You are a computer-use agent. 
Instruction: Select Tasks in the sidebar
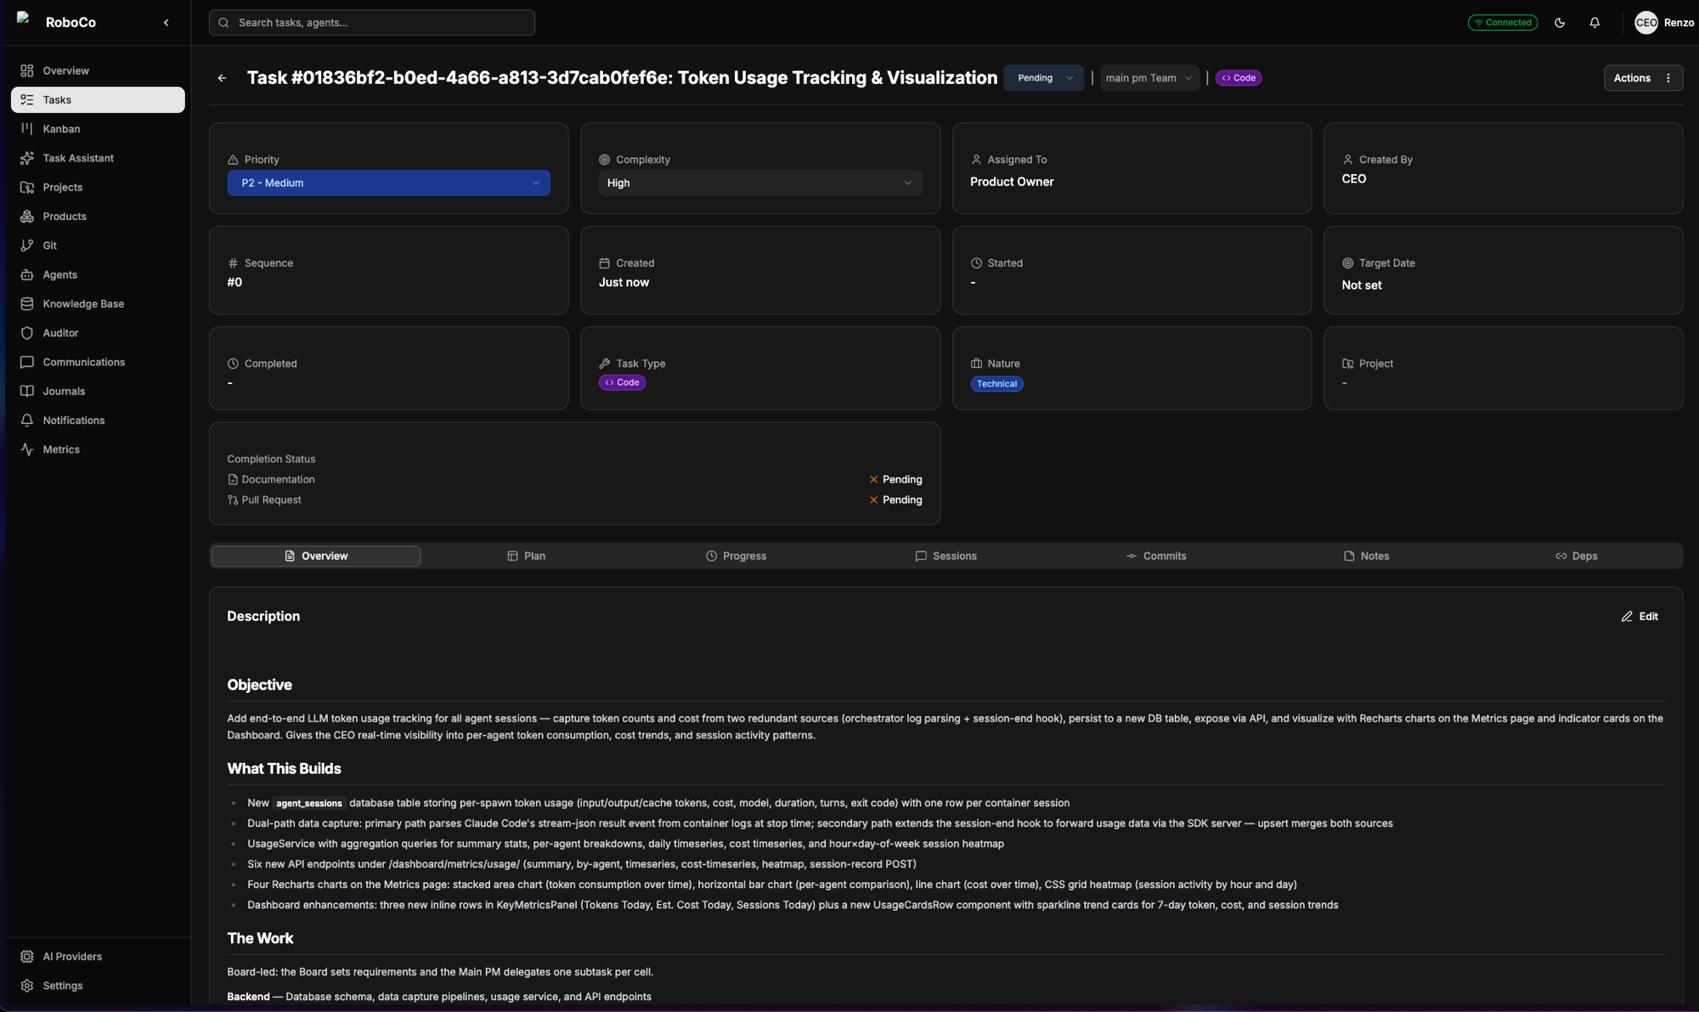[x=98, y=99]
